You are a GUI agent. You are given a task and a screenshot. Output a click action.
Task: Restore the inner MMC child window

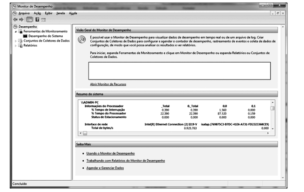pos(278,13)
